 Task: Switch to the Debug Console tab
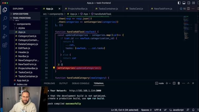[x=81, y=83]
